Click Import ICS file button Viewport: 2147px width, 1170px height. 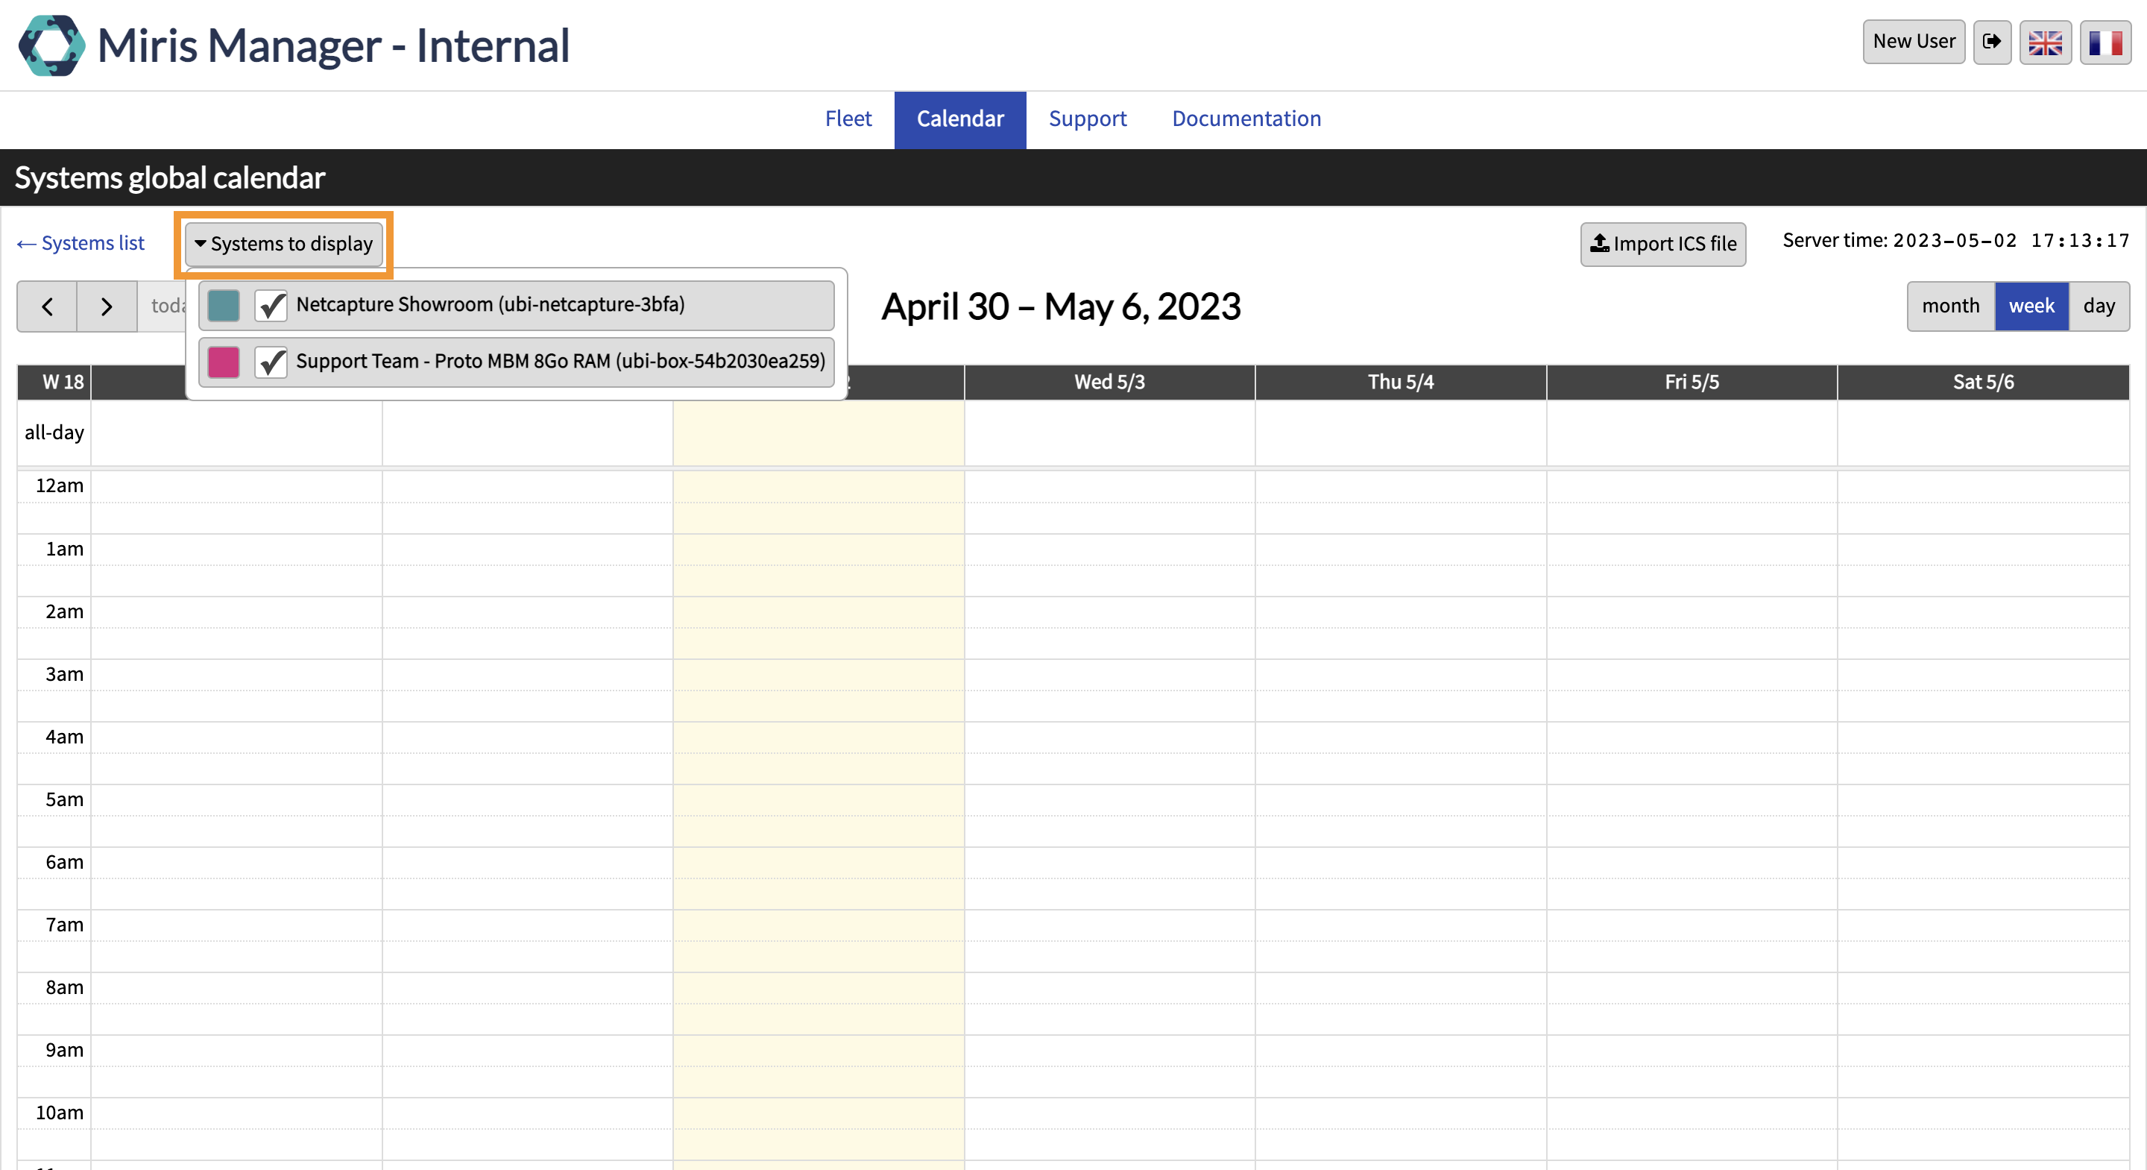[x=1662, y=245]
